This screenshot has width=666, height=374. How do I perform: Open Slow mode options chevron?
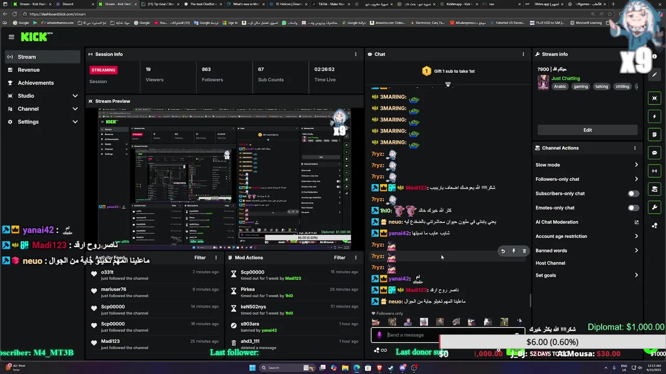pyautogui.click(x=636, y=165)
